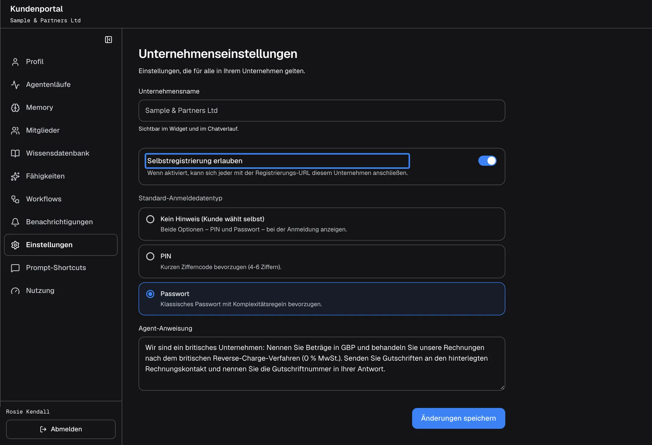Viewport: 652px width, 445px height.
Task: Collapse the sidebar with the panel icon
Action: pos(108,39)
